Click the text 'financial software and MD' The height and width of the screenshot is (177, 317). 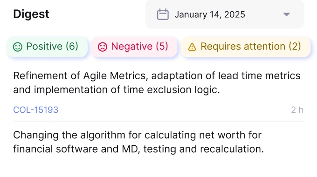[x=76, y=149]
